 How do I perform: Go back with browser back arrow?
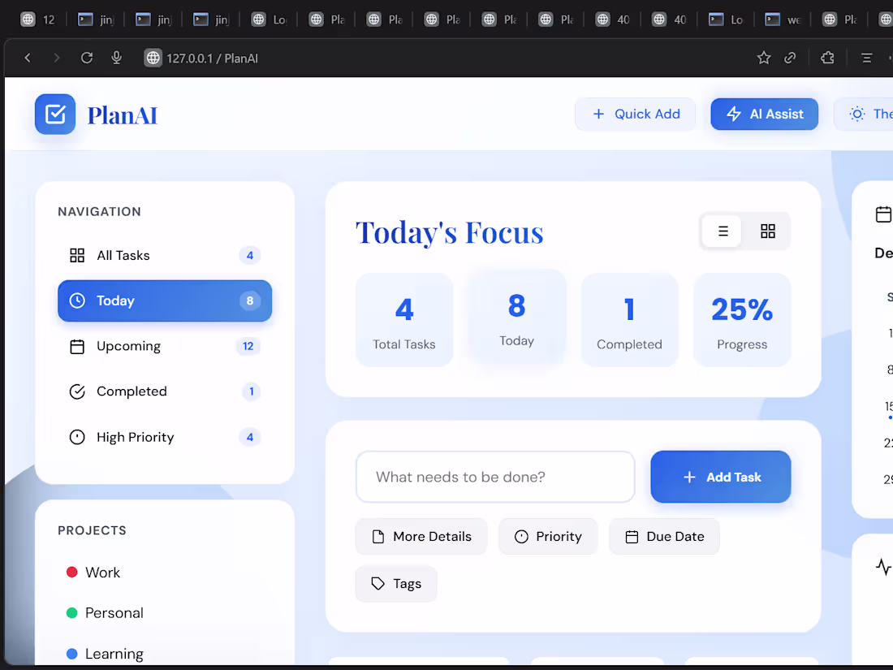click(x=28, y=58)
